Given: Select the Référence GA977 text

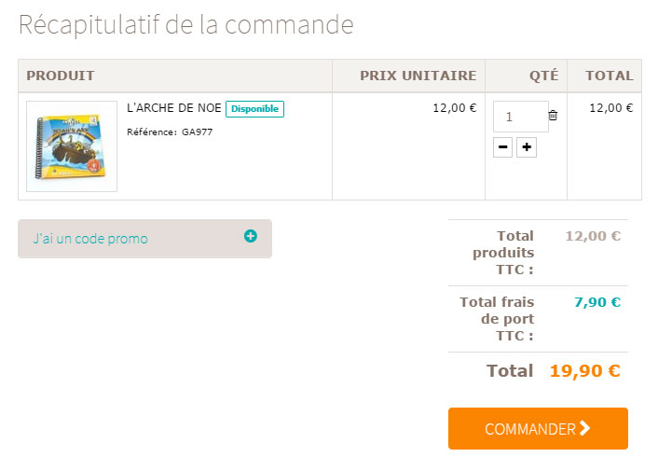Looking at the screenshot, I should pos(170,132).
